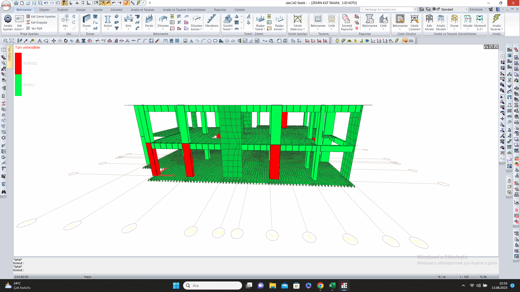The image size is (520, 292).
Task: Select the Döşeme slab tool
Action: point(163,22)
